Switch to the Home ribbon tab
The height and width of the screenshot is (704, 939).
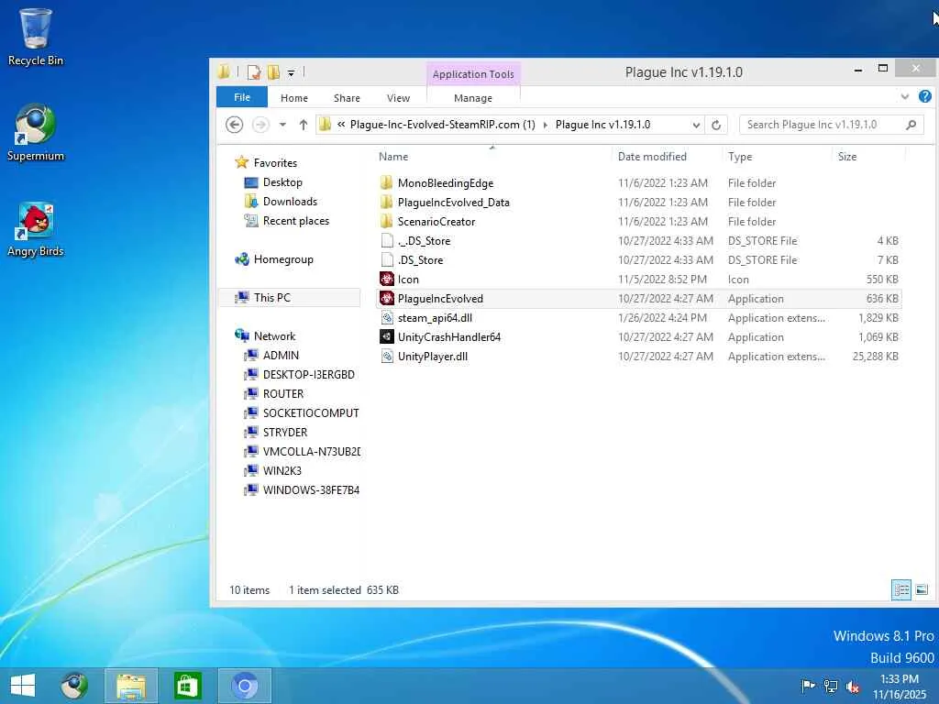(294, 98)
